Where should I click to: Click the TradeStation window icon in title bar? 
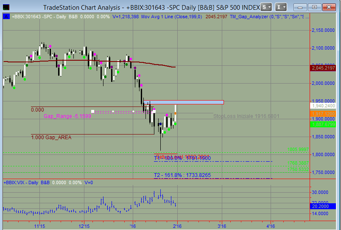(x=6, y=7)
